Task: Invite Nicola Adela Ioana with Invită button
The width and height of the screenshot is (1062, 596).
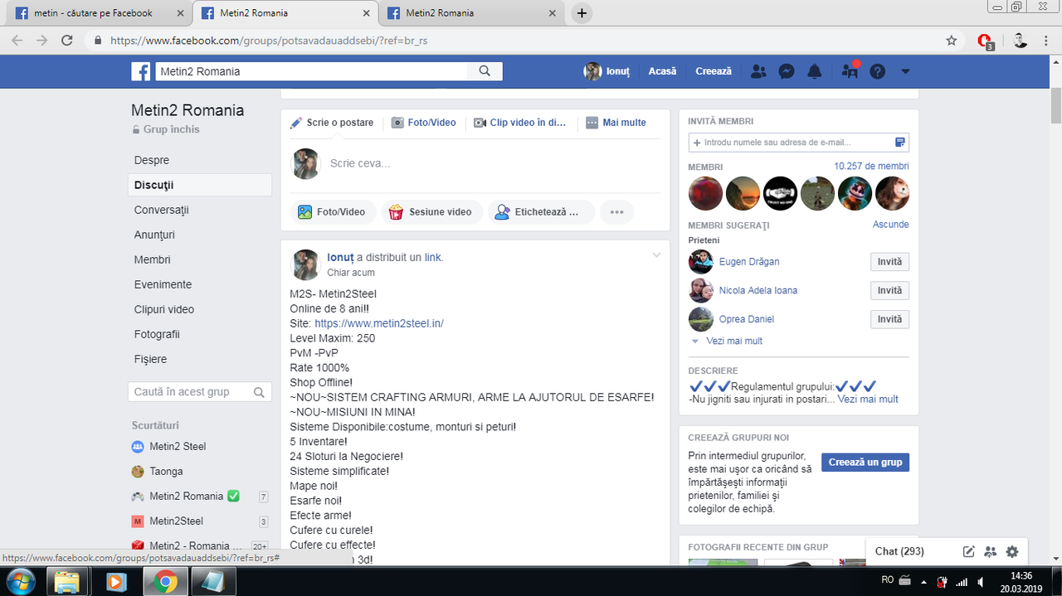Action: point(889,291)
